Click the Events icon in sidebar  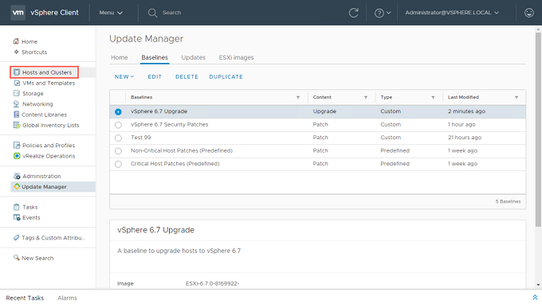click(17, 217)
